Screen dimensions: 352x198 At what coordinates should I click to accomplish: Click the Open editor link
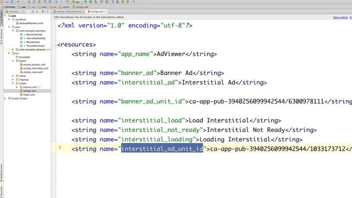click(340, 17)
